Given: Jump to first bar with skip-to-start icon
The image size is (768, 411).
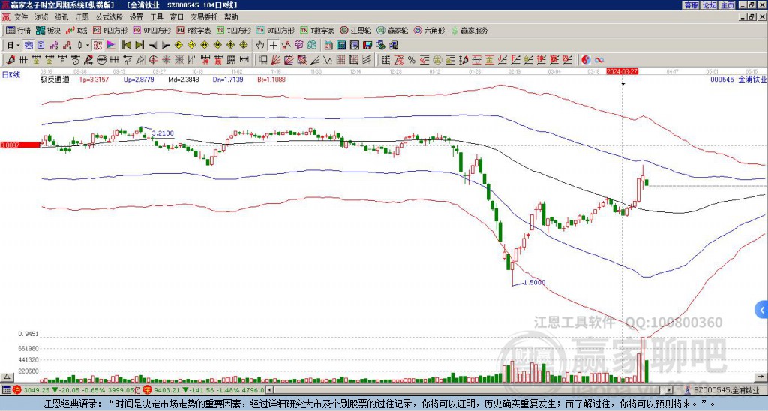Looking at the screenshot, I should tap(126, 46).
